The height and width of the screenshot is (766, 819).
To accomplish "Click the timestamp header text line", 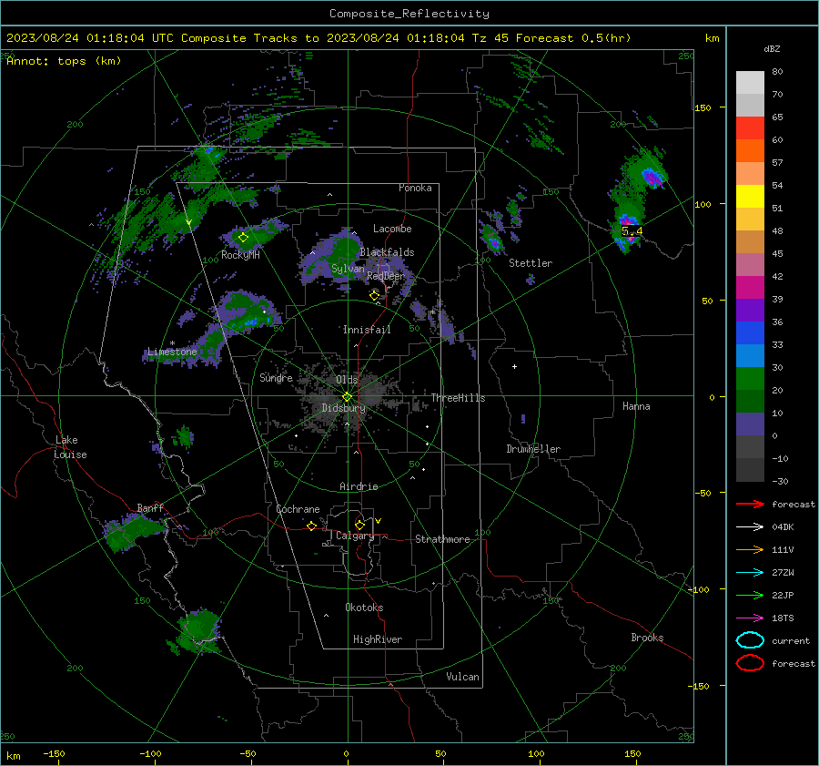I will pyautogui.click(x=318, y=38).
